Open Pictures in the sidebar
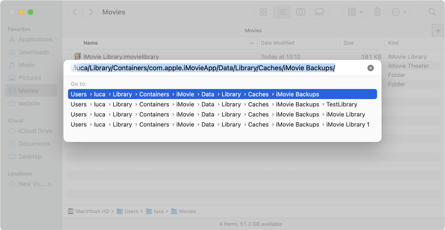This screenshot has height=230, width=445. (x=31, y=78)
